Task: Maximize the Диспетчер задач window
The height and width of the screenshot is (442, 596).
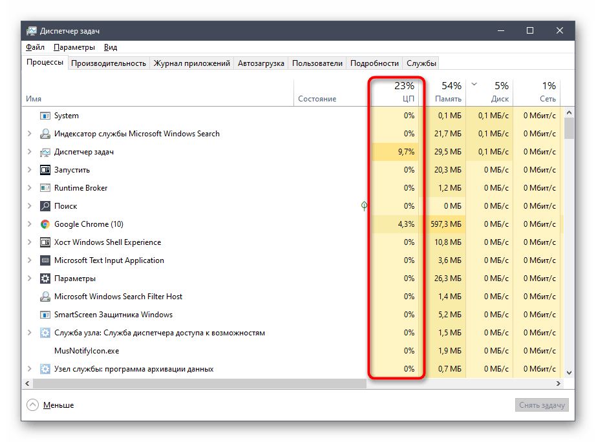Action: [530, 30]
